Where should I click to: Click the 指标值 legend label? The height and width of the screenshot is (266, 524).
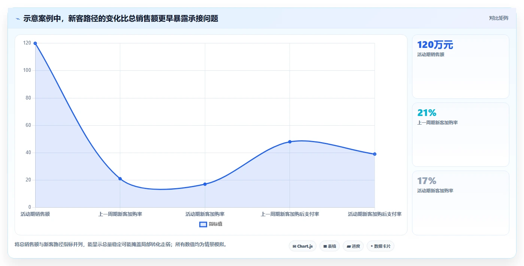pos(215,224)
